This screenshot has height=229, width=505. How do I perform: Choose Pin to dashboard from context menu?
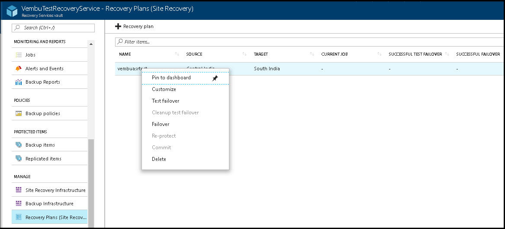[x=186, y=78]
